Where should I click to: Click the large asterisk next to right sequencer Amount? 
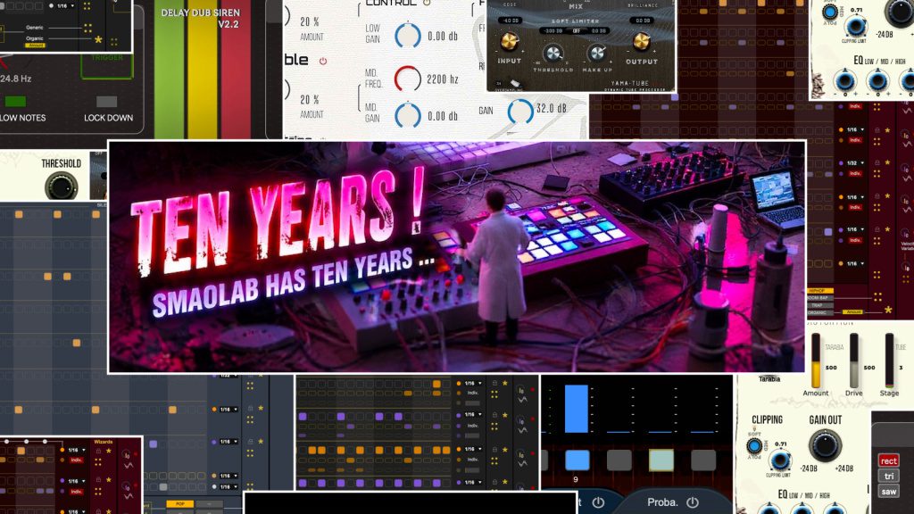pyautogui.click(x=888, y=311)
